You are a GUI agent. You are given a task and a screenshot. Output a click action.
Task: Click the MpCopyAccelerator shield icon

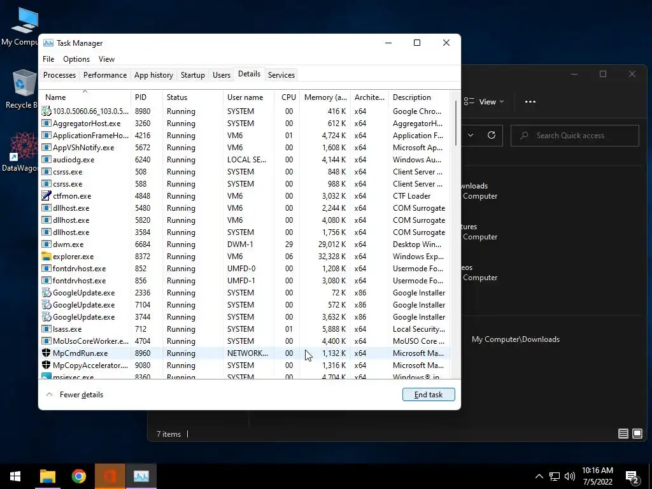tap(46, 365)
